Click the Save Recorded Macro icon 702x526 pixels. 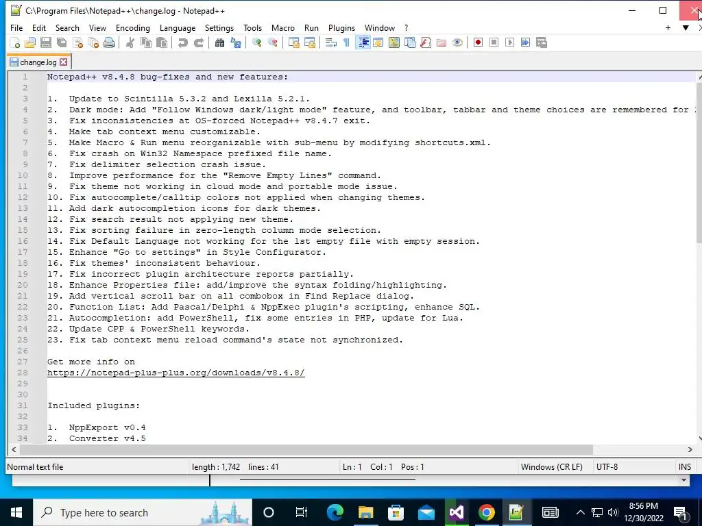coord(542,43)
